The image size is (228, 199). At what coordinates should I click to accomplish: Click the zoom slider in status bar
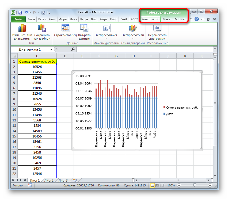(x=195, y=185)
